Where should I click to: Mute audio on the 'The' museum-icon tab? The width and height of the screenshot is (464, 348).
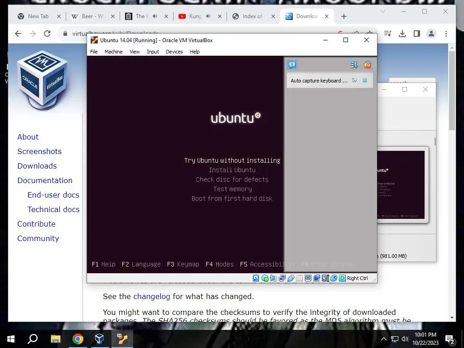click(155, 16)
